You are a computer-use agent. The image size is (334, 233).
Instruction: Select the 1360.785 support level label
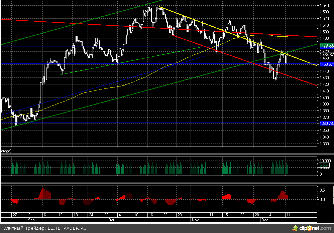tap(327, 123)
